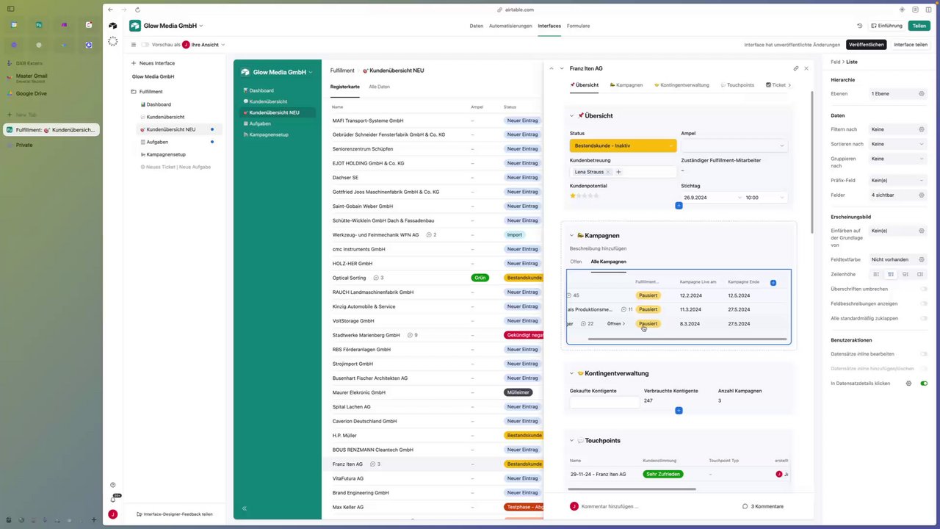Open the user avatar at the bottom left rail
Image resolution: width=940 pixels, height=529 pixels.
112,514
